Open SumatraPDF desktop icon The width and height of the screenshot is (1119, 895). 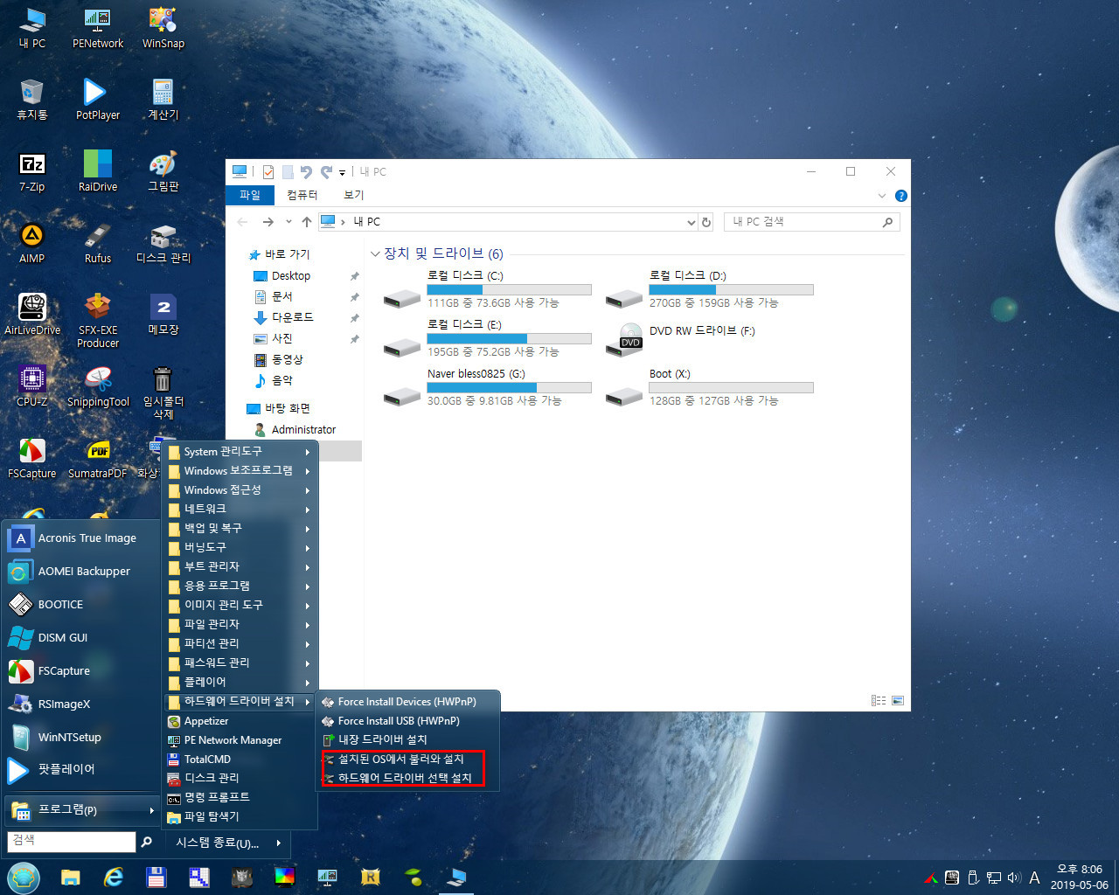97,459
